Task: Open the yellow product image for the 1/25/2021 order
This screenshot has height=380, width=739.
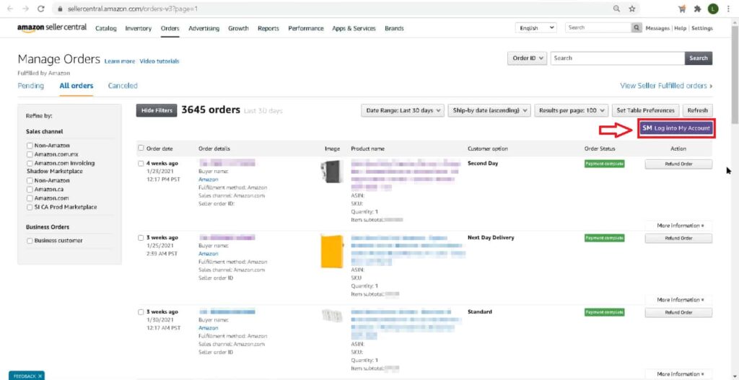Action: tap(332, 252)
